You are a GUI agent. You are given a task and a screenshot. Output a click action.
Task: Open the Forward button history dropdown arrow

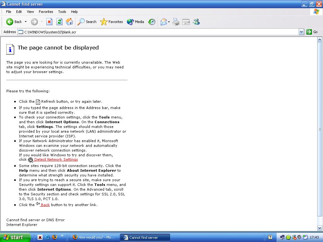point(42,22)
